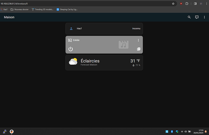
Task: Open the dashboard three-dot menu
Action: 204,17
